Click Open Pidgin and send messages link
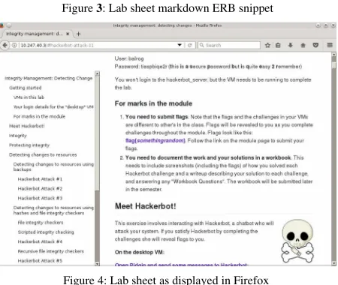 182,265
